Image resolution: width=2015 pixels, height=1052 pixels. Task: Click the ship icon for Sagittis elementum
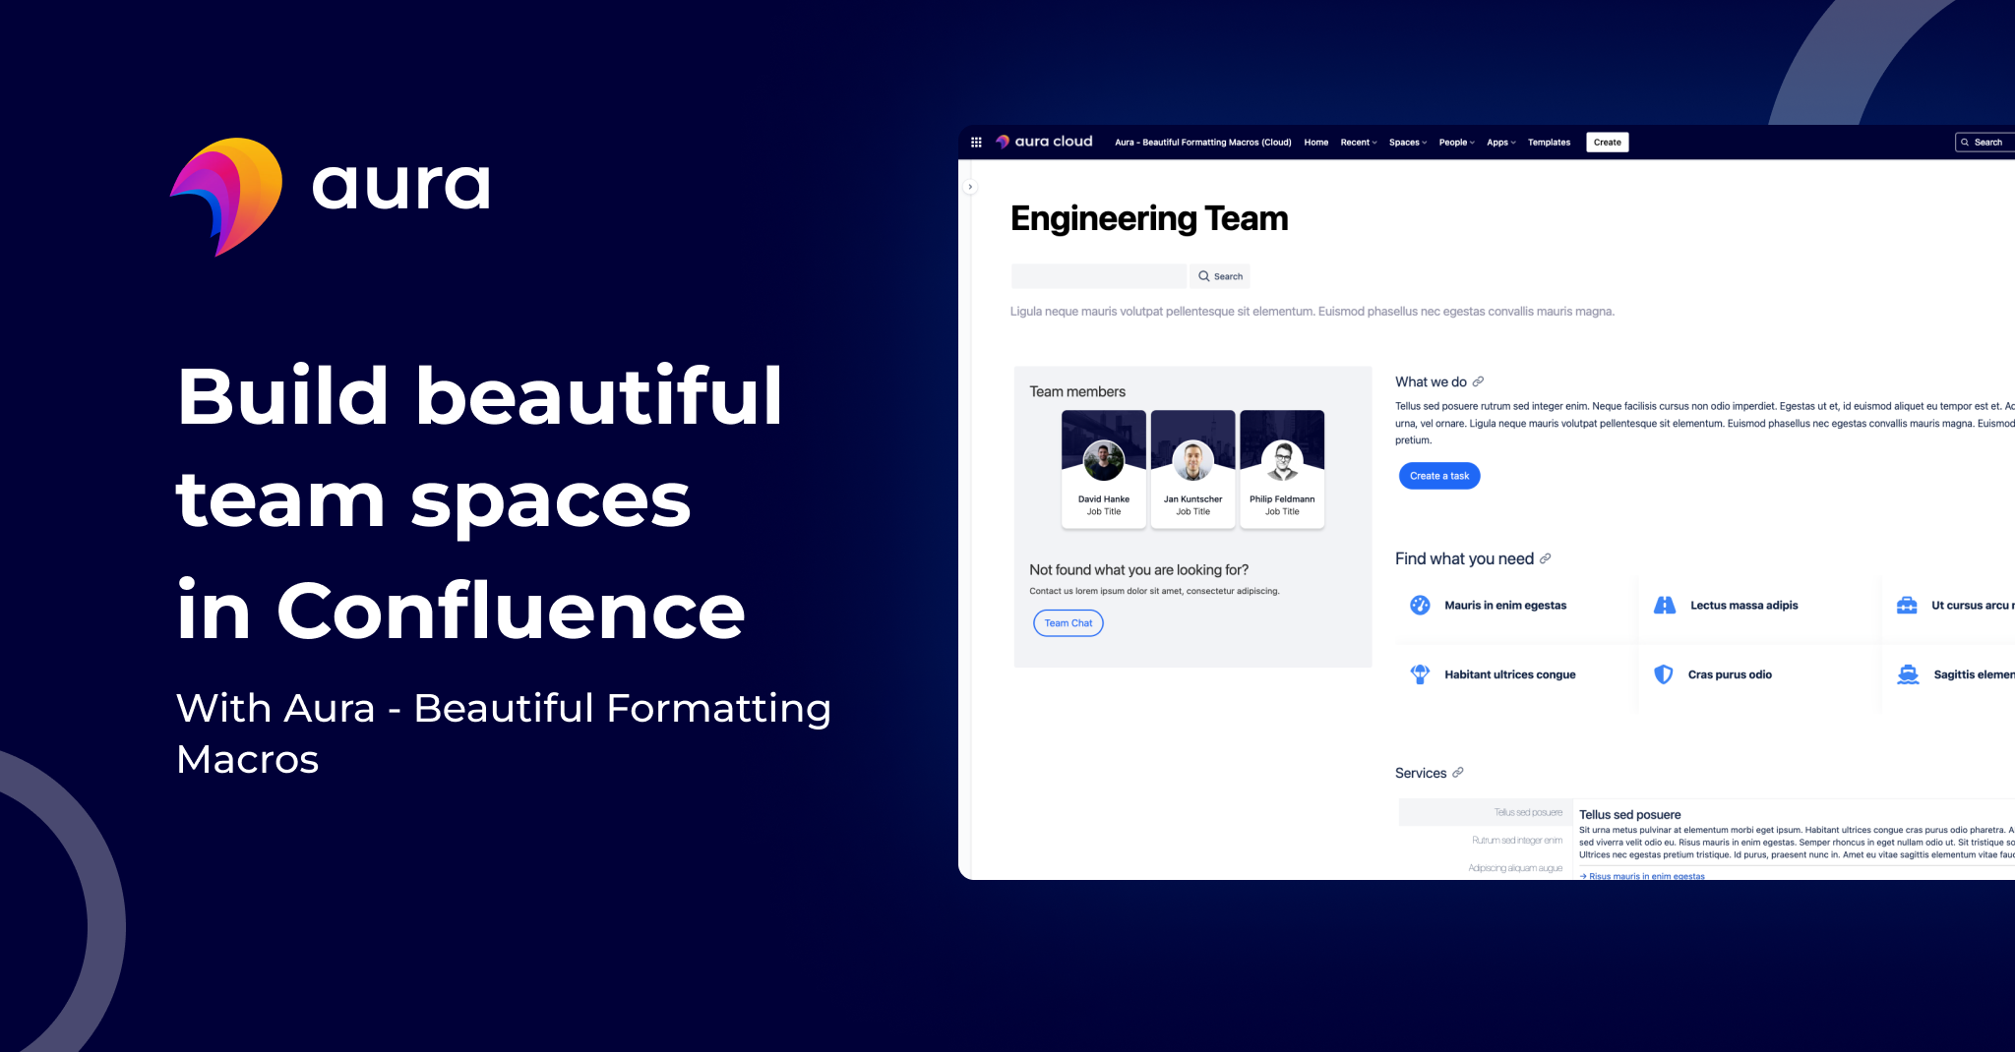coord(1908,673)
